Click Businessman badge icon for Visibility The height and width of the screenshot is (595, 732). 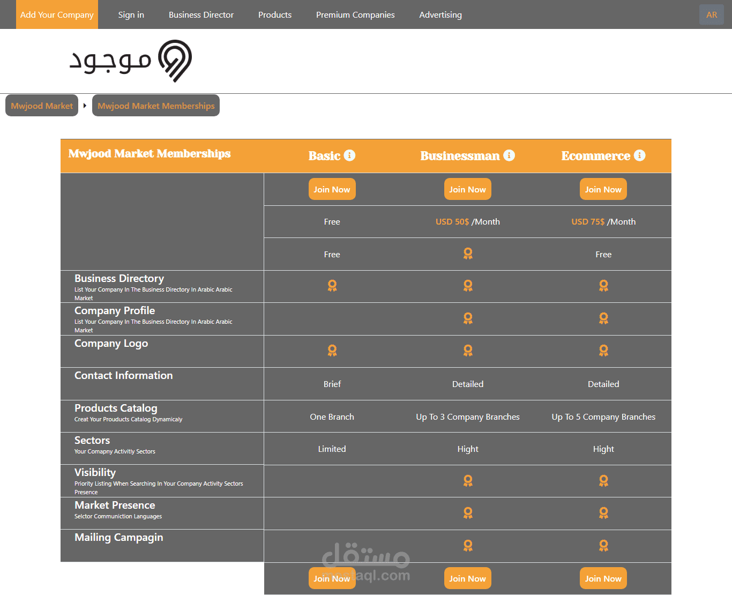468,481
